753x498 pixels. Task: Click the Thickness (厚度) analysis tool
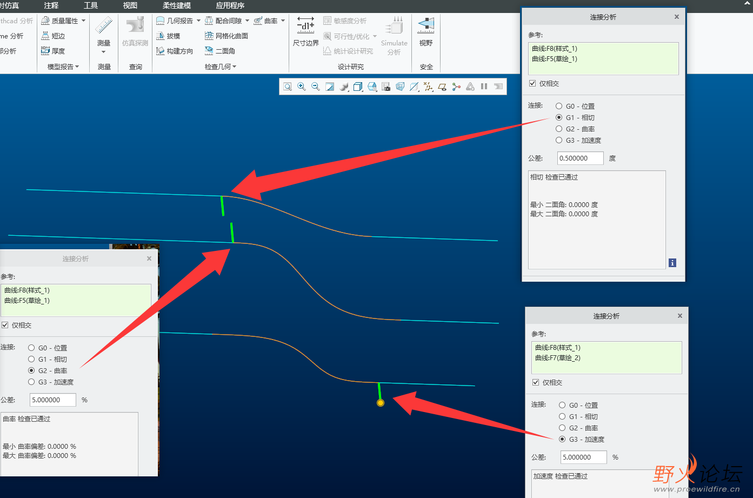click(x=53, y=51)
